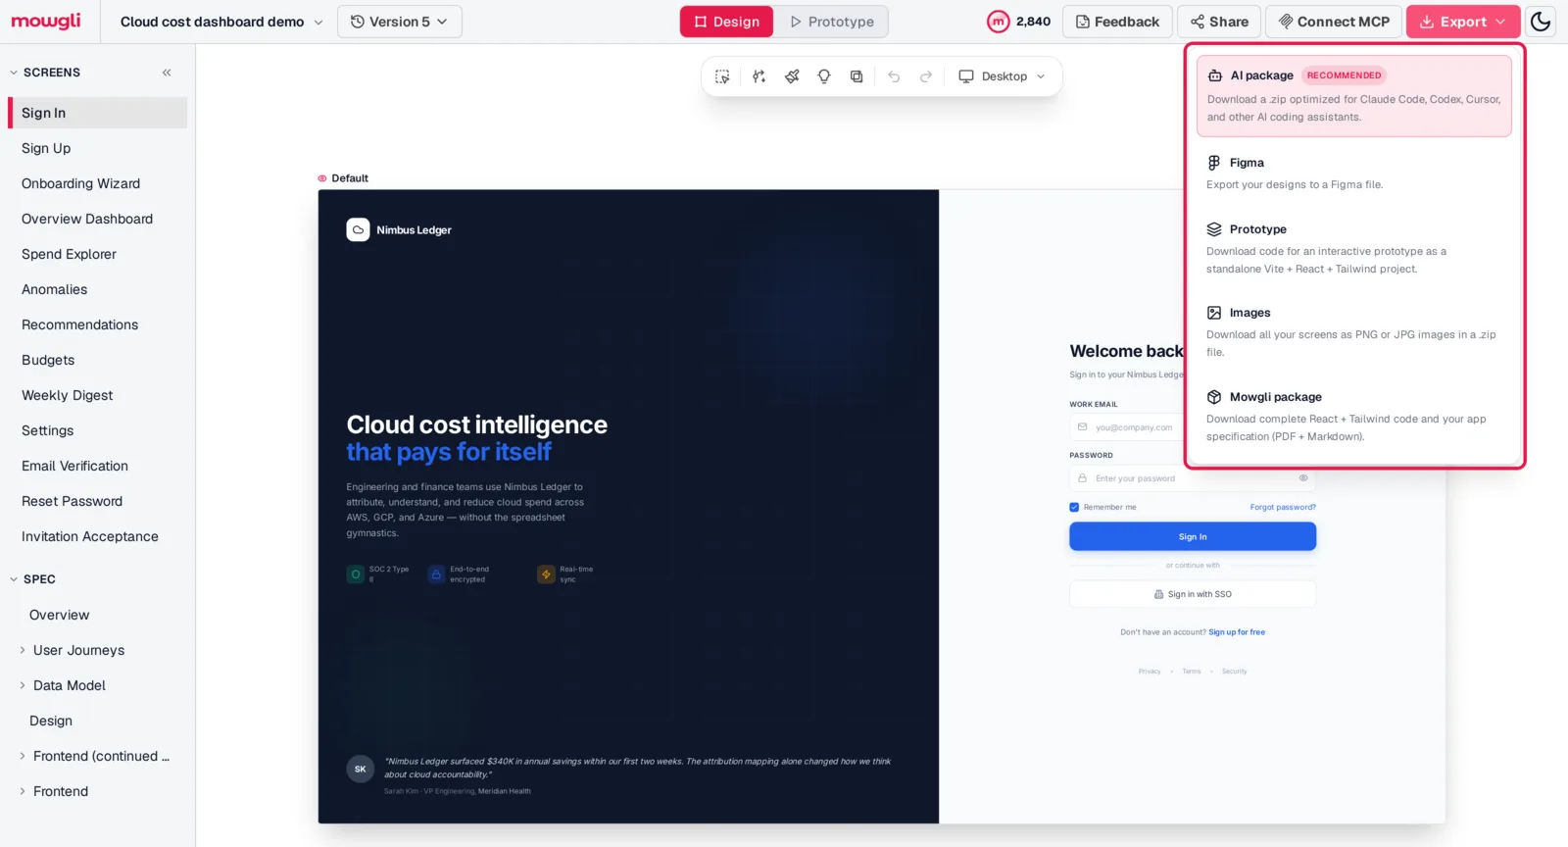Click the blue Sign In button
The width and height of the screenshot is (1568, 847).
(x=1193, y=536)
